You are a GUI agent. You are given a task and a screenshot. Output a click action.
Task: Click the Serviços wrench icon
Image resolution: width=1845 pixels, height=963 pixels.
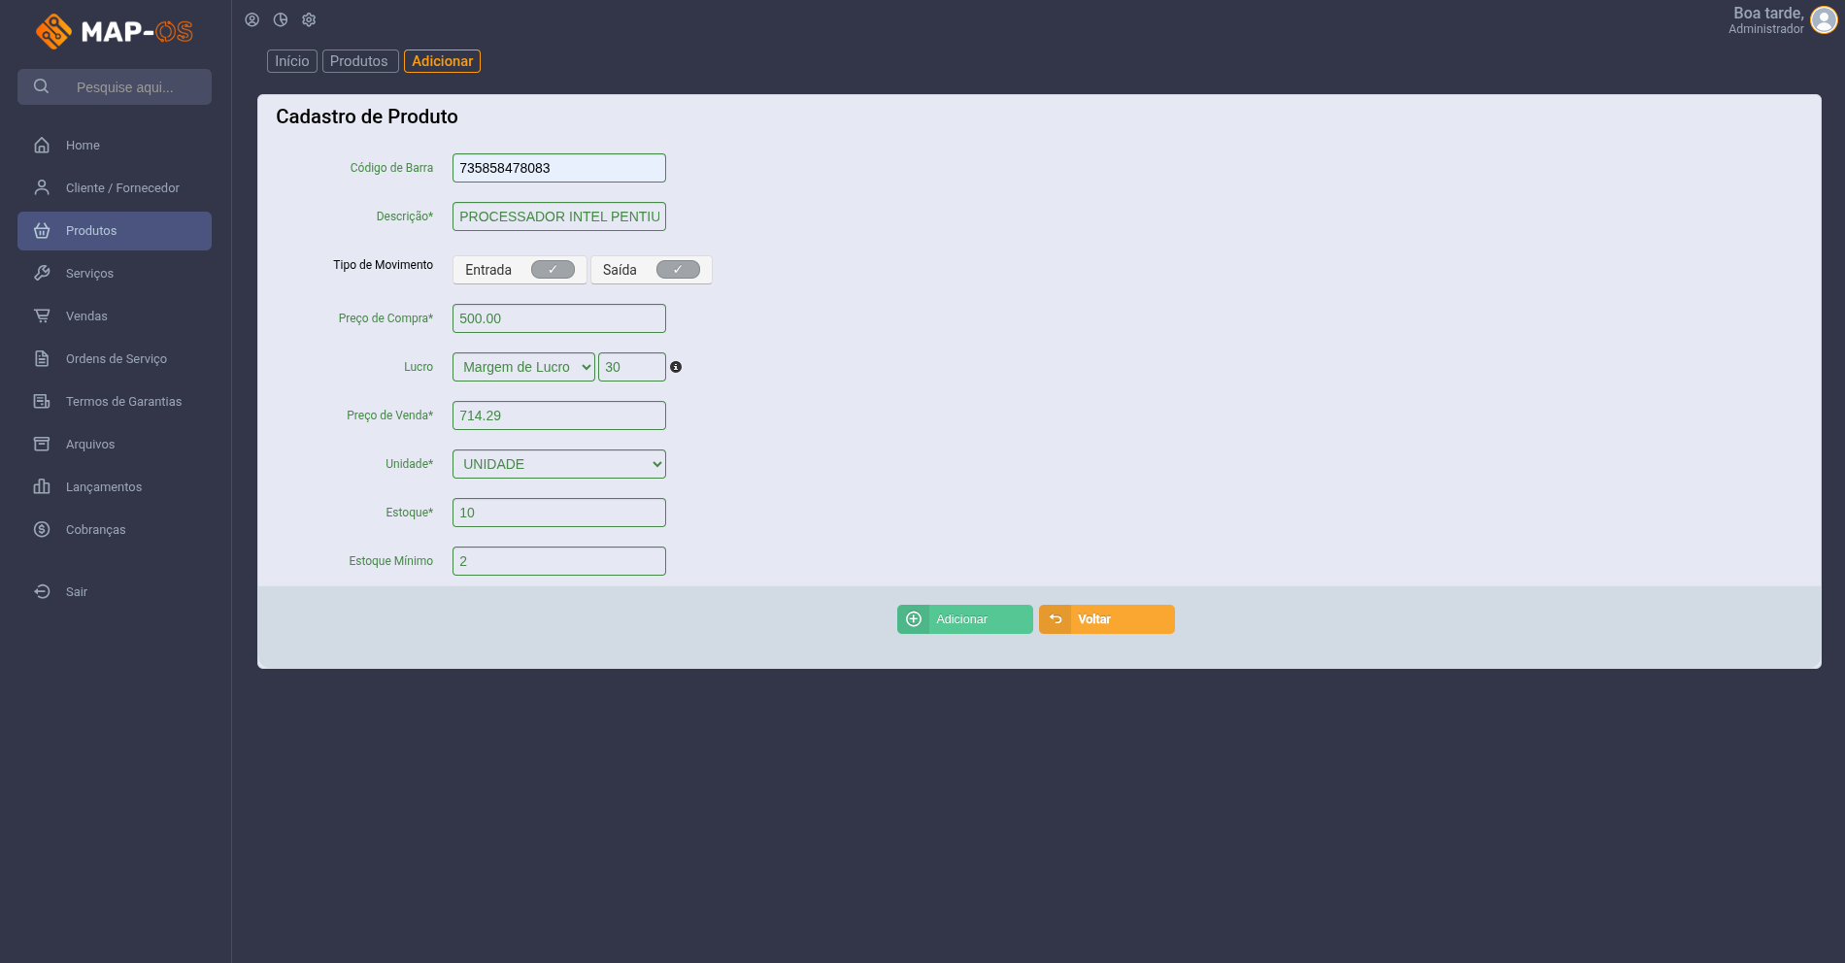click(x=42, y=273)
